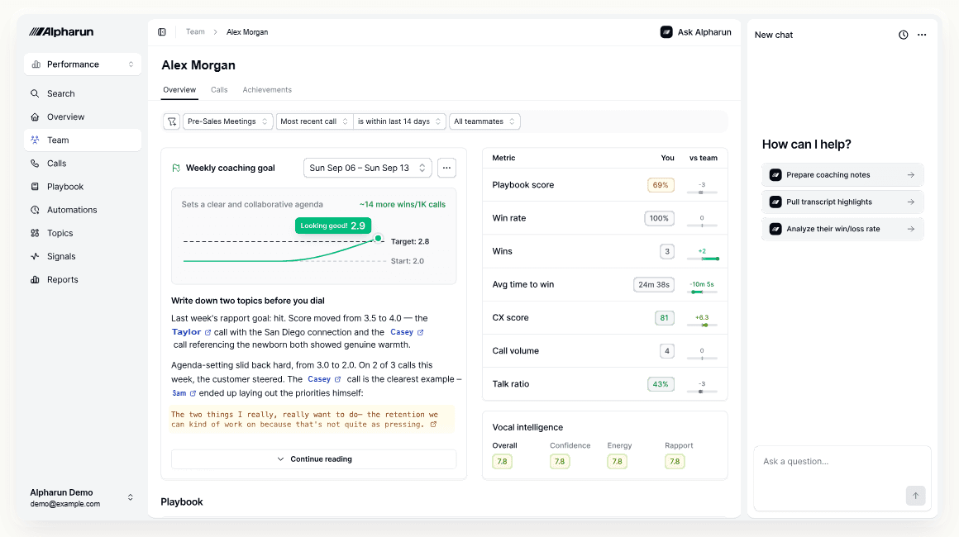Viewport: 959px width, 537px height.
Task: Select Overview in the sidebar
Action: coord(83,116)
